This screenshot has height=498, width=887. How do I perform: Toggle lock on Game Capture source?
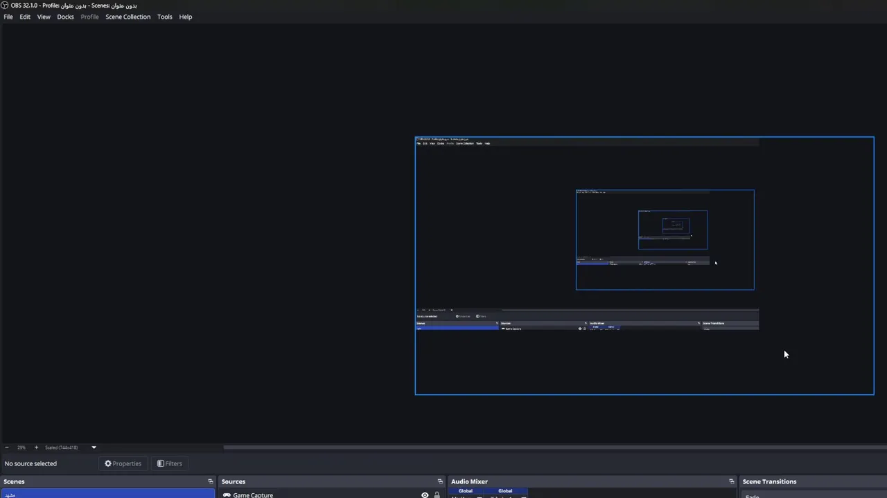click(437, 495)
